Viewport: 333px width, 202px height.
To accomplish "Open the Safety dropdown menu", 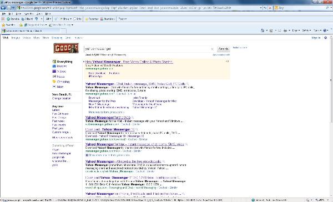I will (306, 31).
